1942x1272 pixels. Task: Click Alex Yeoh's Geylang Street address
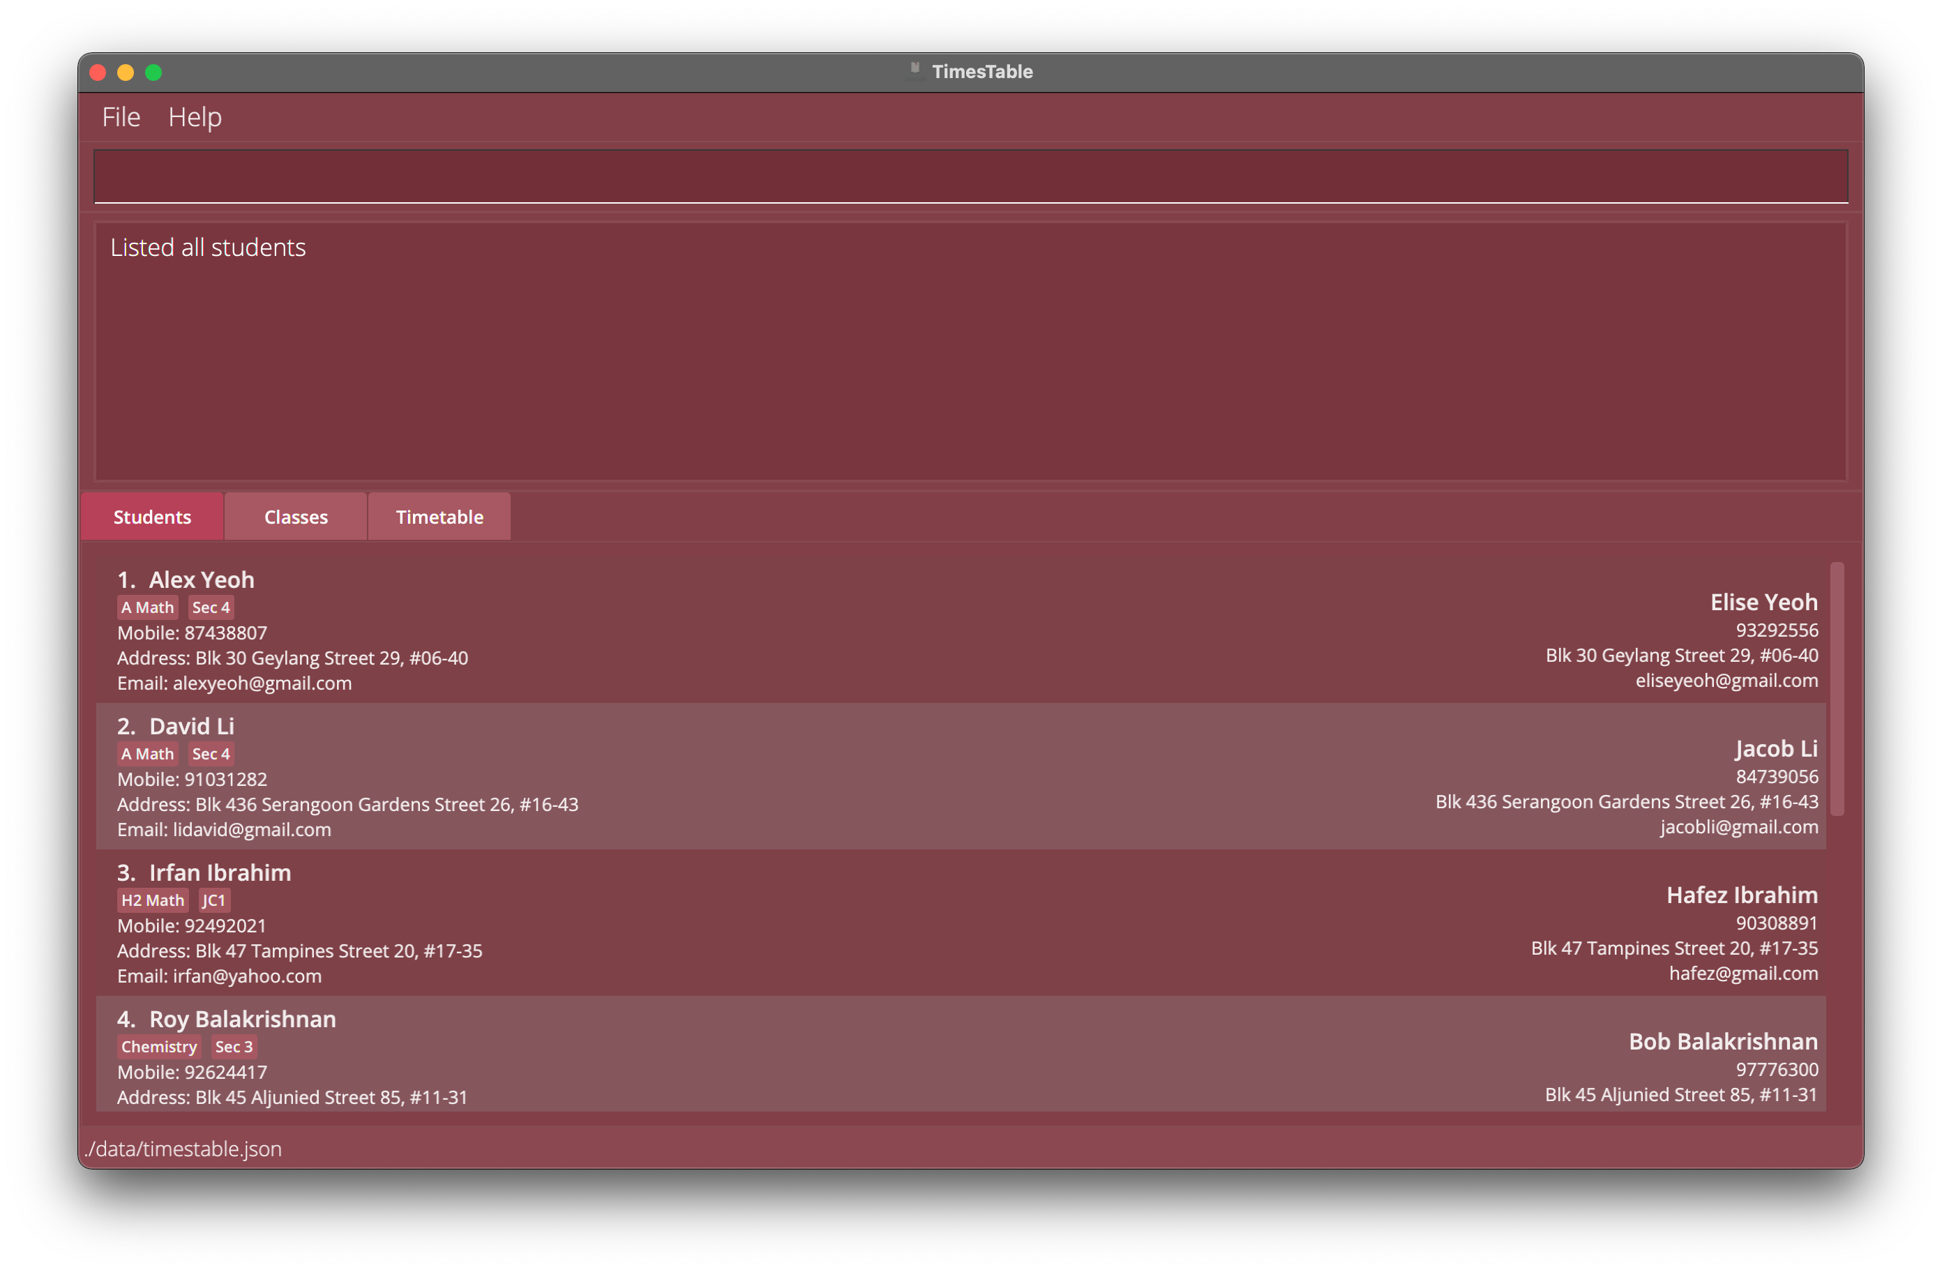293,658
